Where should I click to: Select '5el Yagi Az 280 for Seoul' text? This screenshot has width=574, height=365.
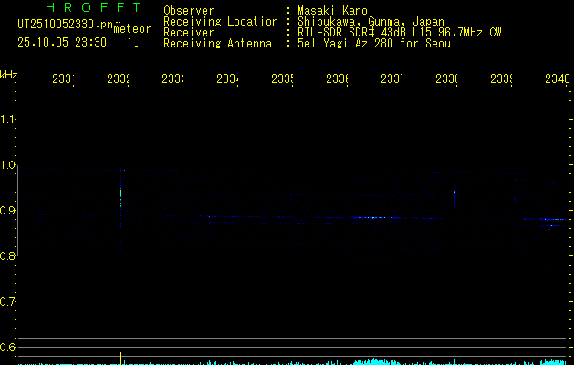click(377, 44)
